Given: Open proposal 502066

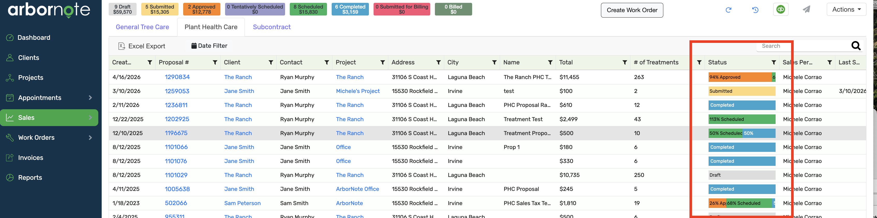Looking at the screenshot, I should [x=176, y=203].
